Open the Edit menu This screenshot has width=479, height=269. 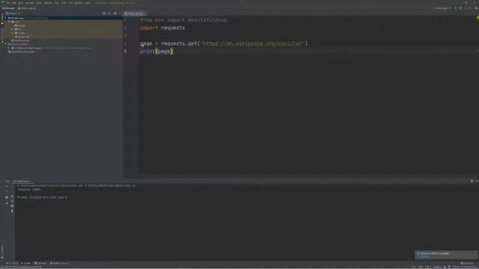14,3
